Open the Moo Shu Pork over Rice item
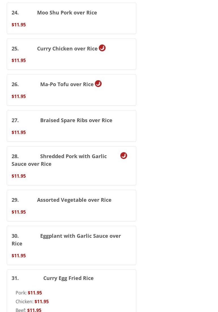 [67, 12]
